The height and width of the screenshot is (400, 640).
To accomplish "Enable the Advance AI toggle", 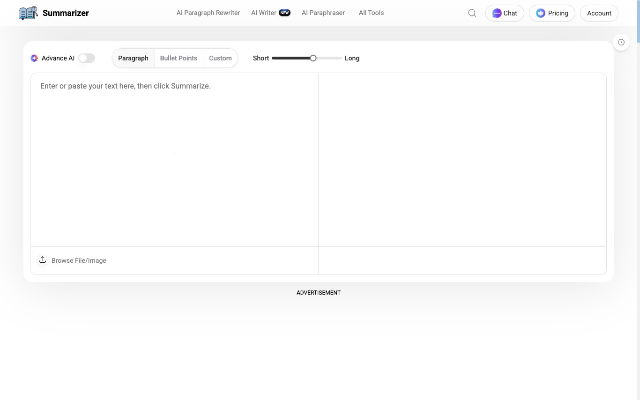I will pos(87,58).
